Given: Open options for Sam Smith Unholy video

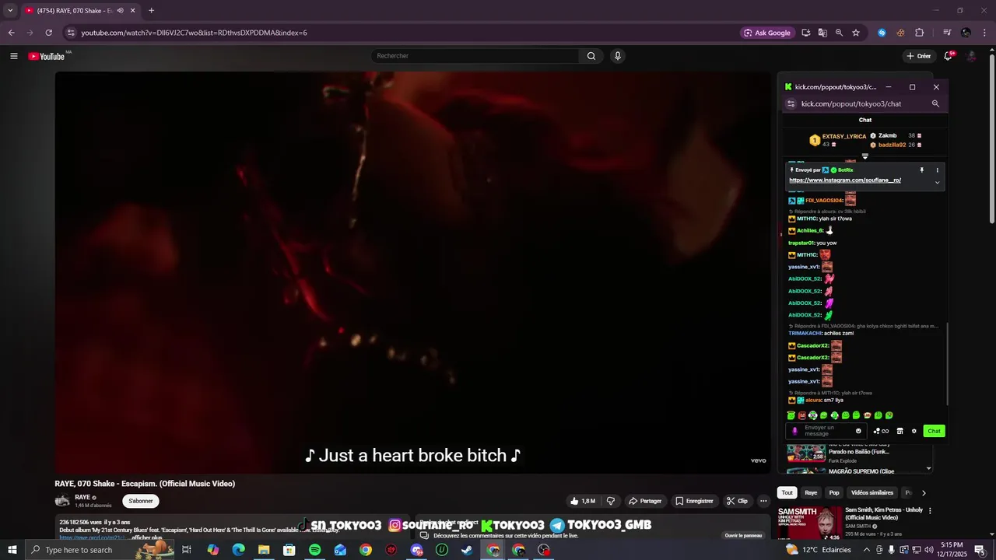Looking at the screenshot, I should pos(930,511).
